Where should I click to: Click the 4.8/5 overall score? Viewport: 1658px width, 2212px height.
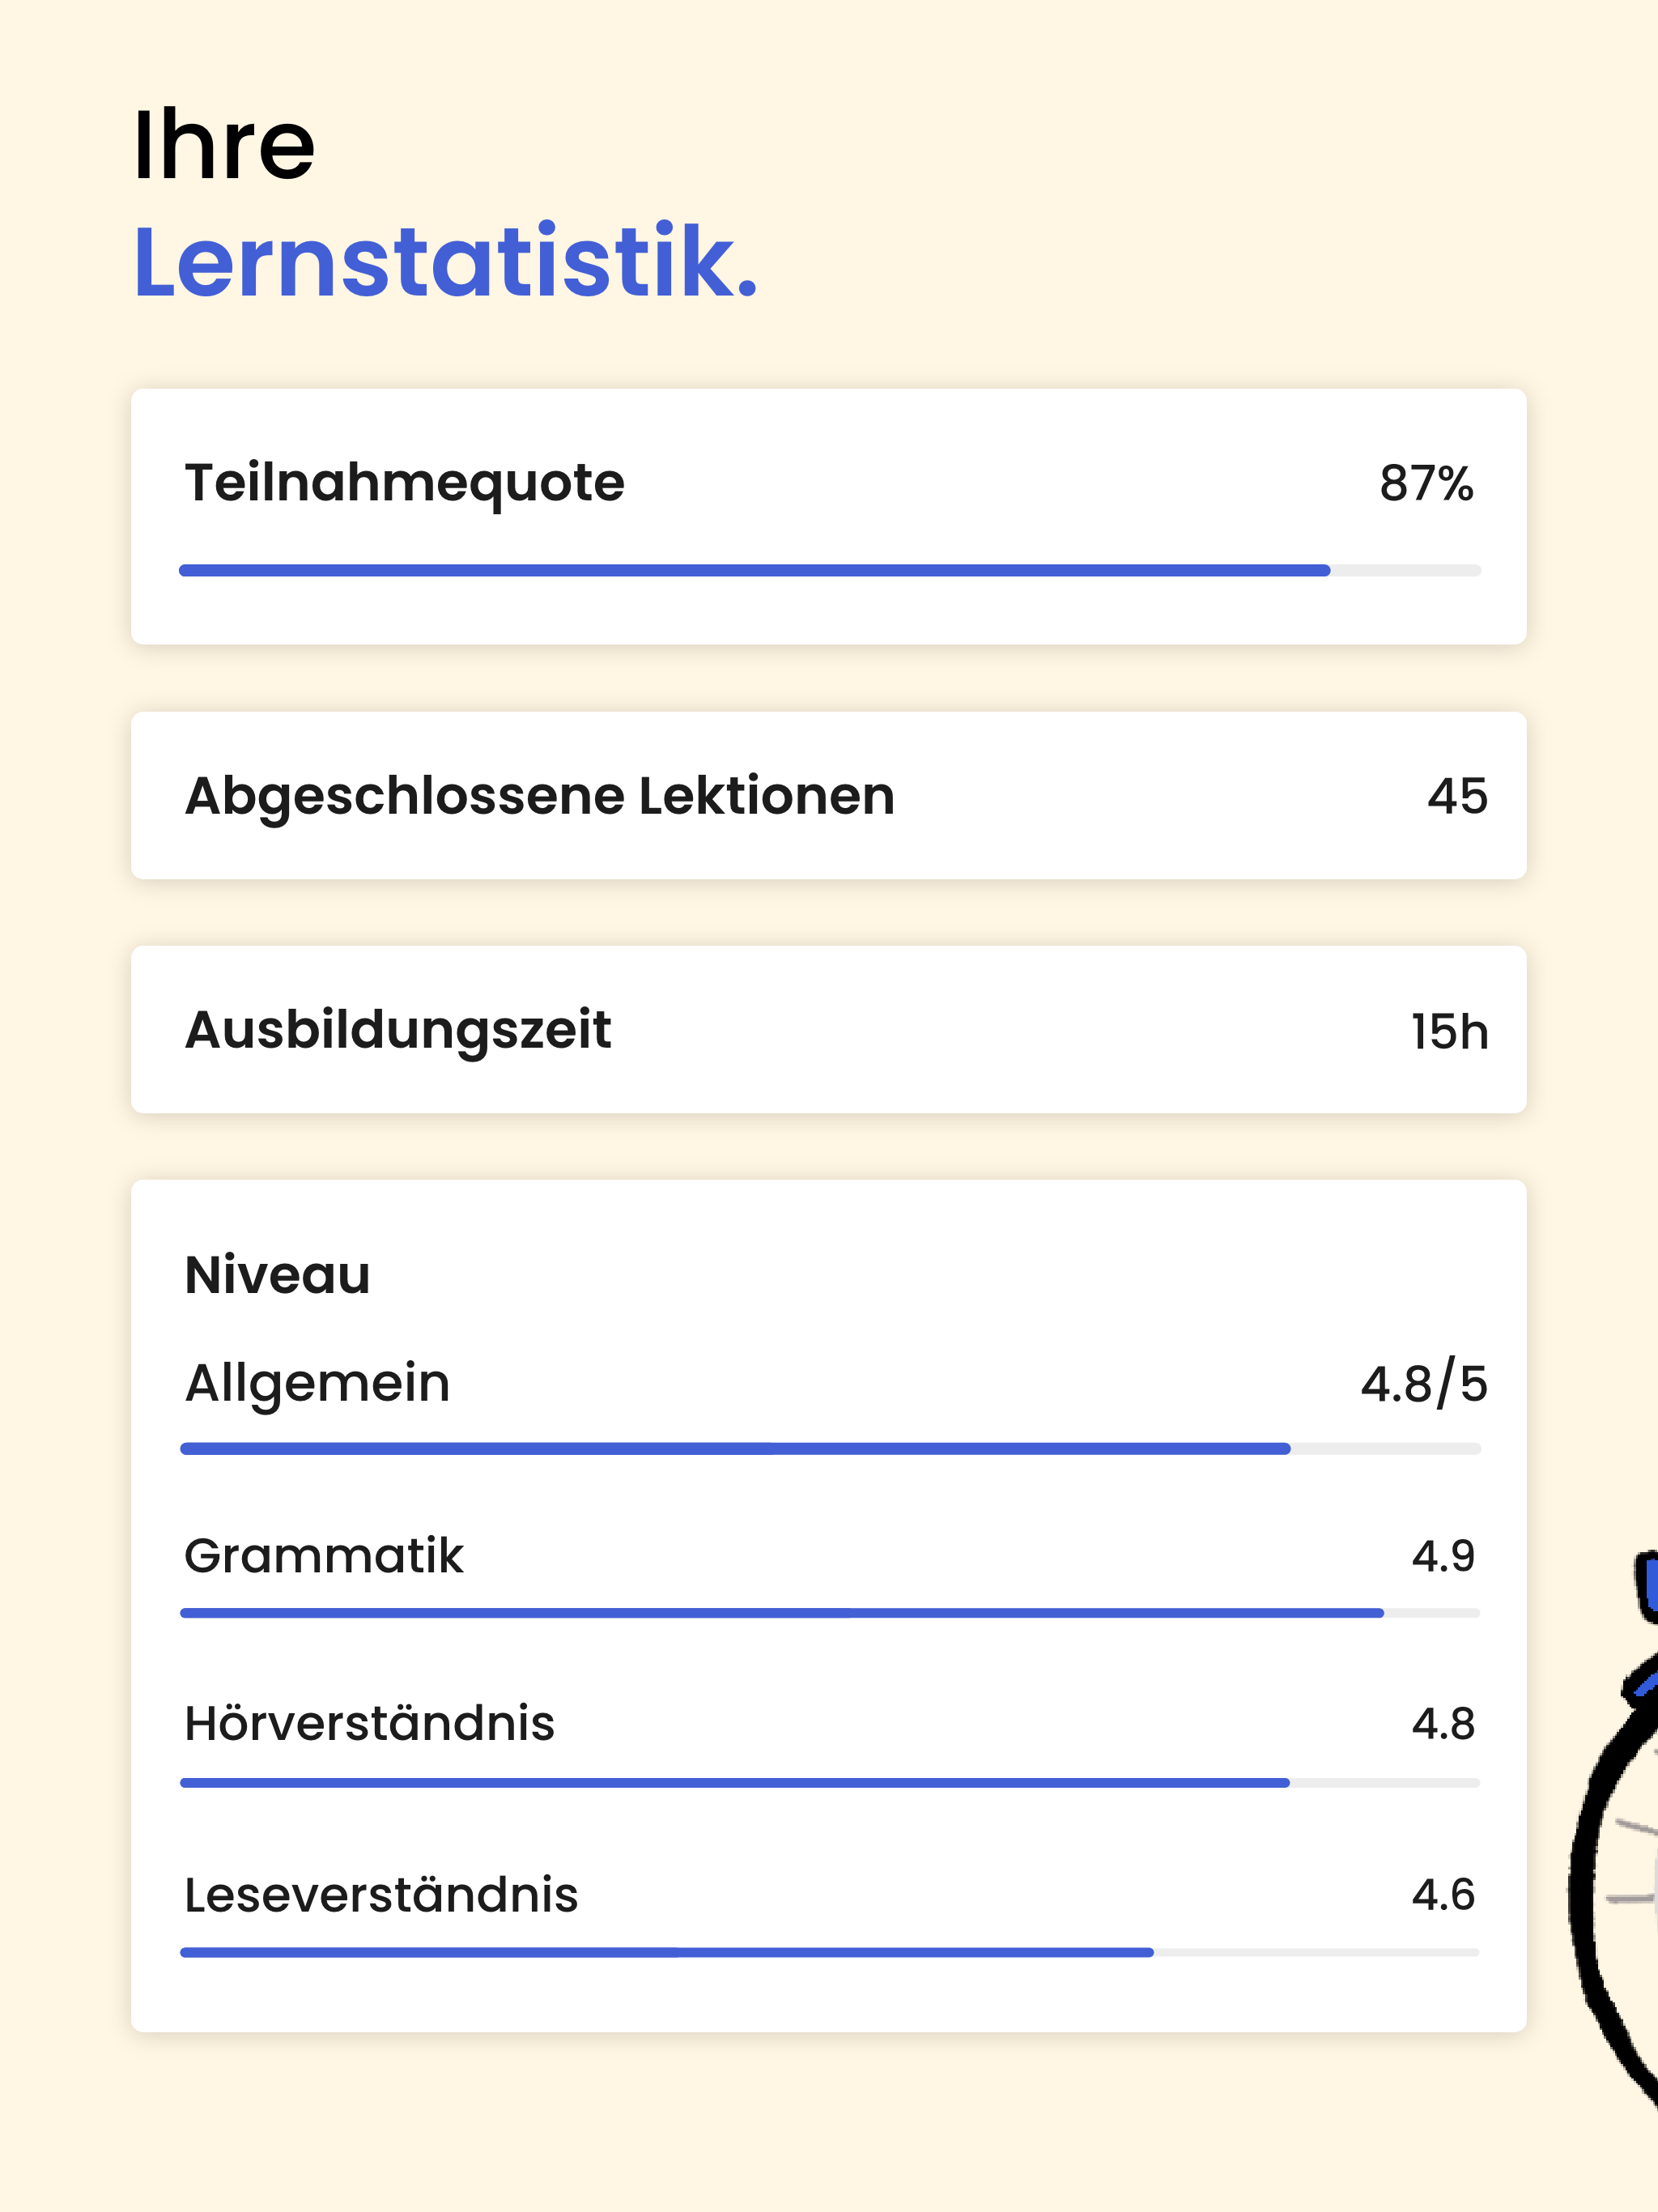[x=1424, y=1385]
